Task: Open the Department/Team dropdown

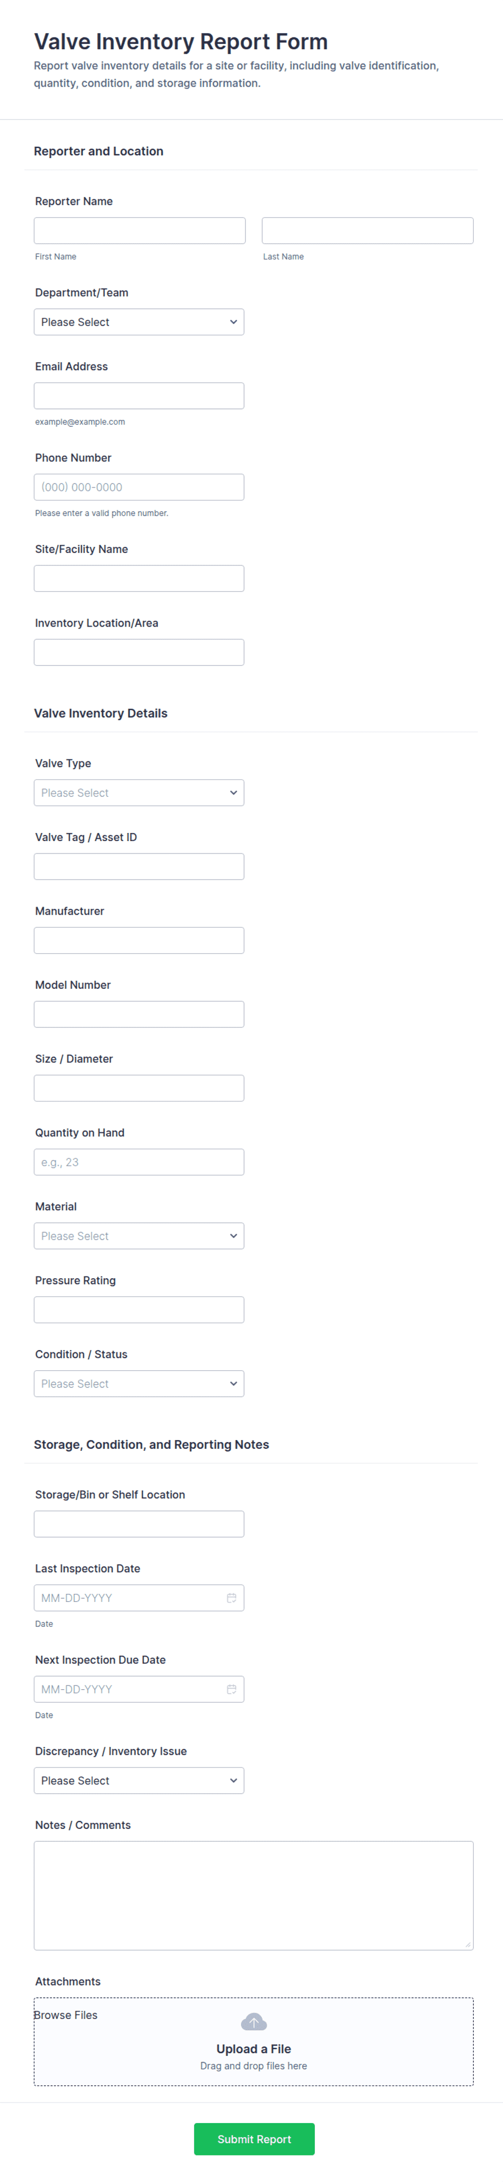Action: pos(138,322)
